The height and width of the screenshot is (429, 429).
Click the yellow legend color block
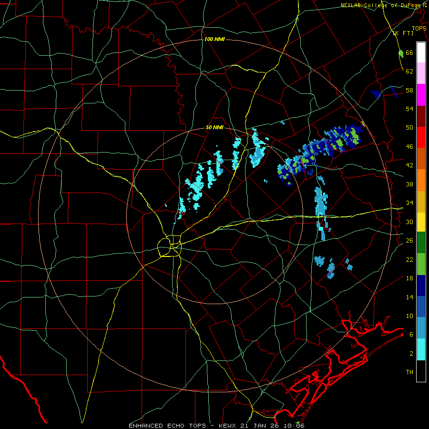tap(421, 222)
